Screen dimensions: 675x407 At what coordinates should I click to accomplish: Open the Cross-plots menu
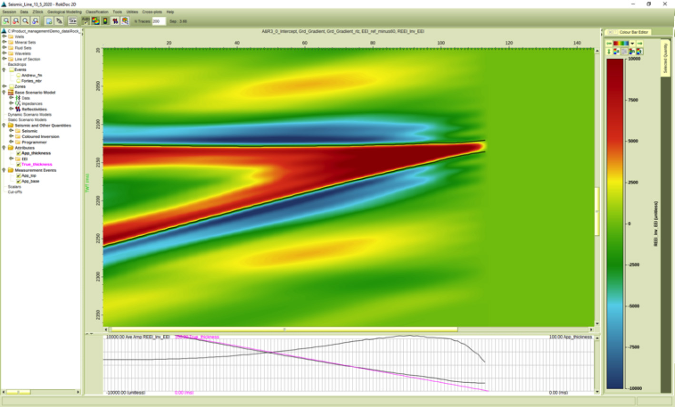click(x=152, y=12)
